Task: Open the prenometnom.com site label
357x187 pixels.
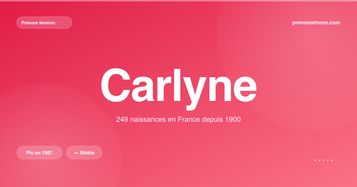Action: pos(316,23)
